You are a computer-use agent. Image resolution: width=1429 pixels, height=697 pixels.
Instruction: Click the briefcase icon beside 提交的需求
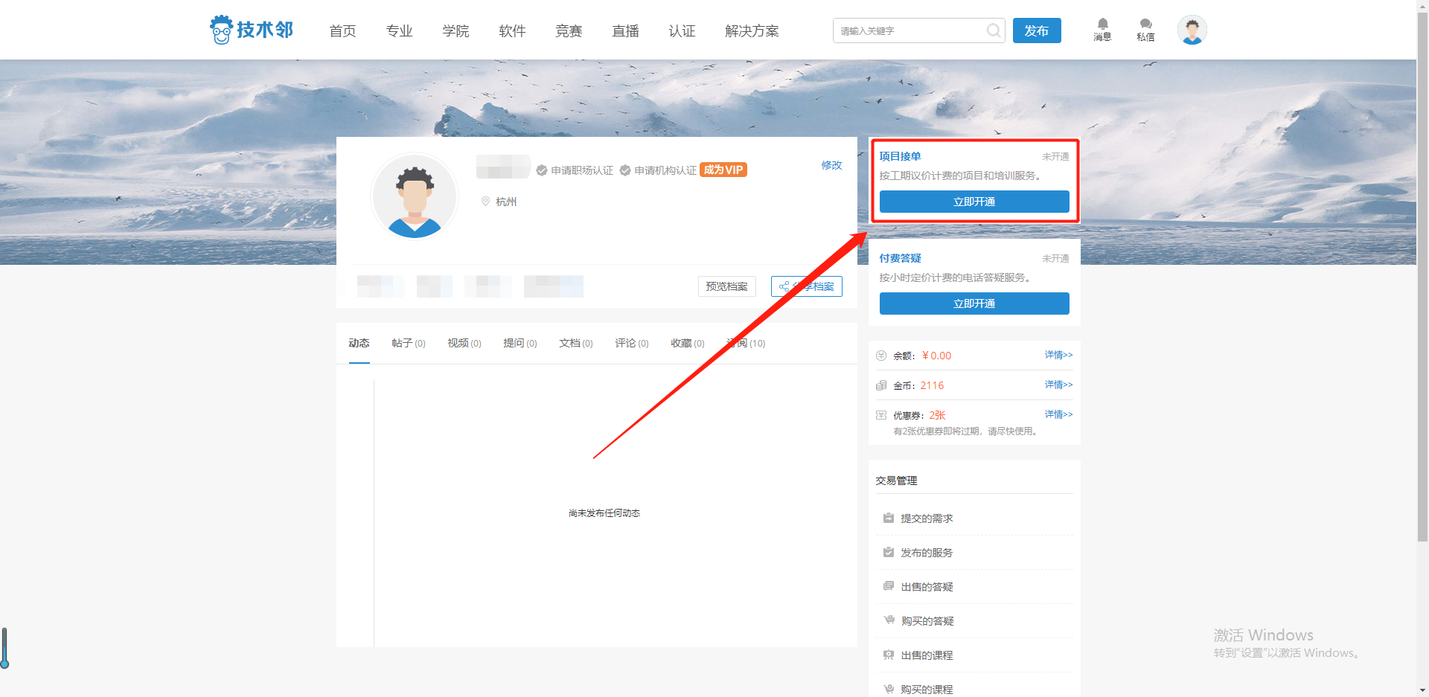click(x=888, y=517)
